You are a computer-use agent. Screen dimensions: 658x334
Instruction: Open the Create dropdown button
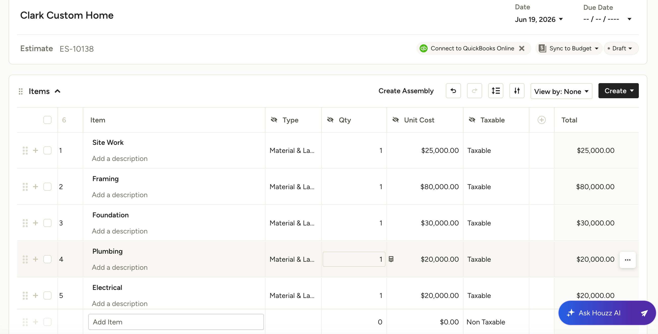coord(618,91)
